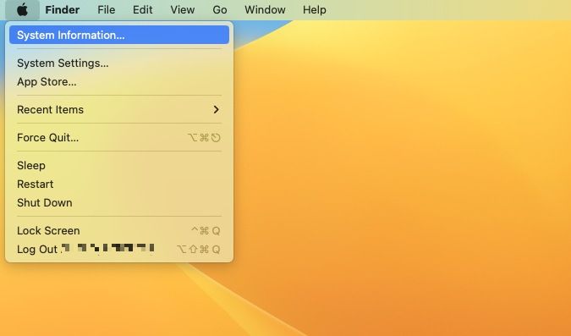Viewport: 571px width, 336px height.
Task: Open the View menu
Action: tap(183, 10)
